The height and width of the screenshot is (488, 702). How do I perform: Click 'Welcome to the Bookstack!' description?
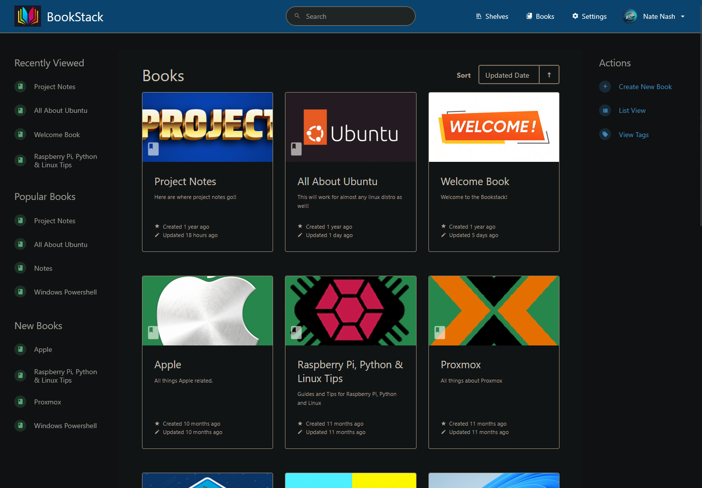(474, 197)
